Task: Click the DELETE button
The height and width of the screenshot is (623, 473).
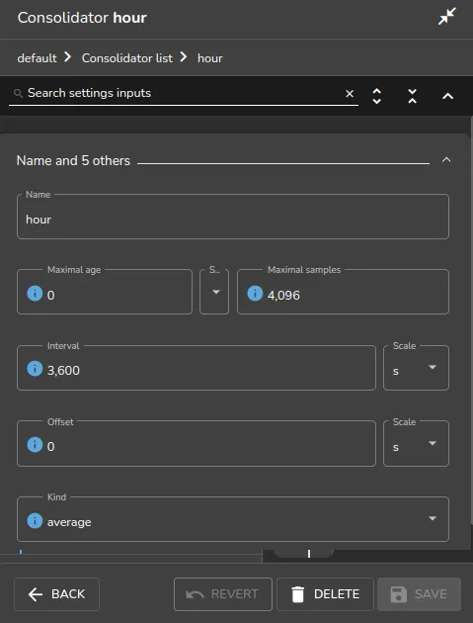Action: click(x=325, y=594)
